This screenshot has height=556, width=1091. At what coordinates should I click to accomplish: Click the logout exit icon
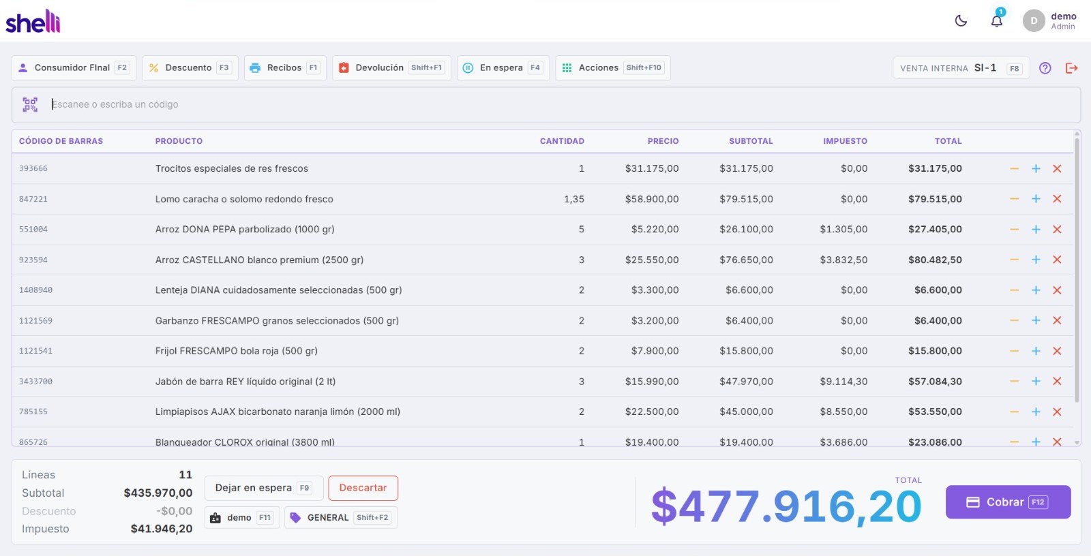point(1072,68)
